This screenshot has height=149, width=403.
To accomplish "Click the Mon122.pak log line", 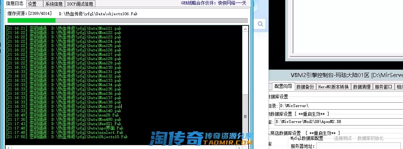I will (x=63, y=33).
